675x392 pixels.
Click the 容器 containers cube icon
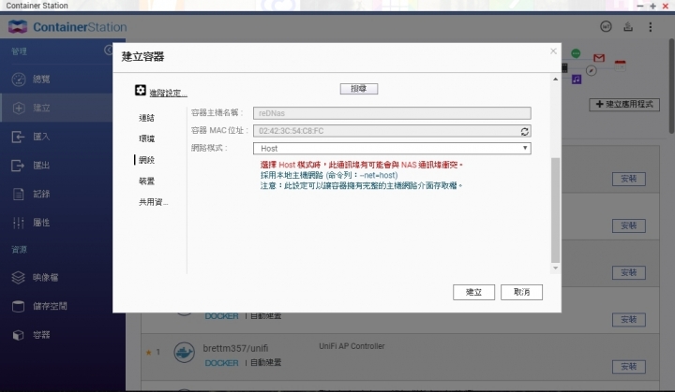[18, 335]
